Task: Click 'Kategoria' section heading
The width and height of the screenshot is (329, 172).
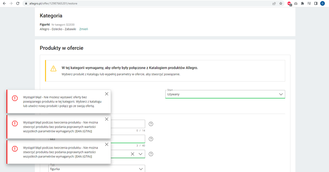Action: coord(51,15)
